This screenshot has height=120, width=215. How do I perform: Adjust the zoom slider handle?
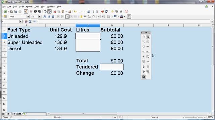coord(198,117)
